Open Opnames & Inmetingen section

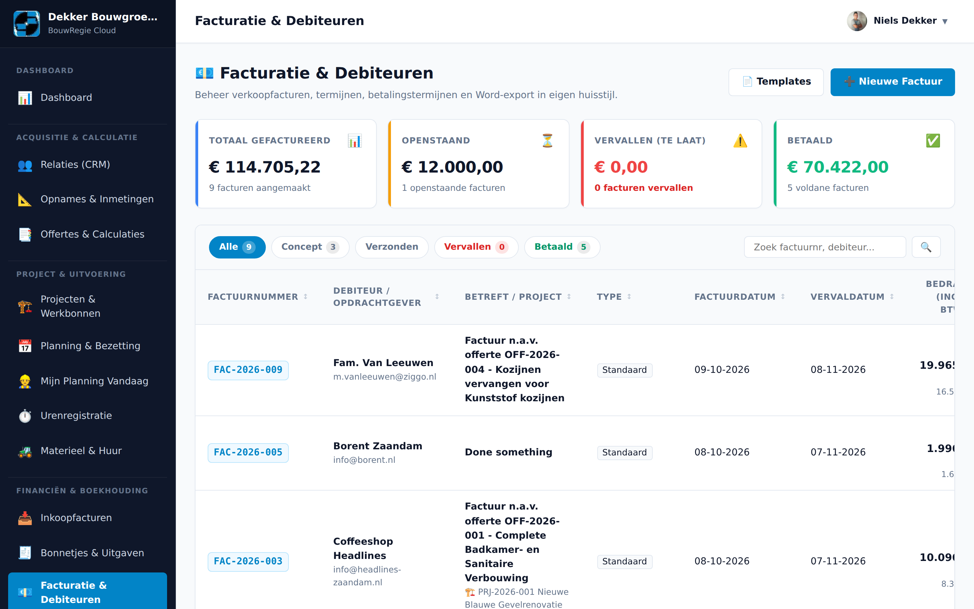(87, 199)
